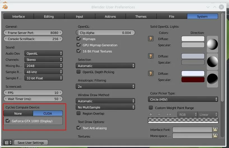
Task: Open the Audio Device OpenAL dropdown
Action: click(x=43, y=54)
